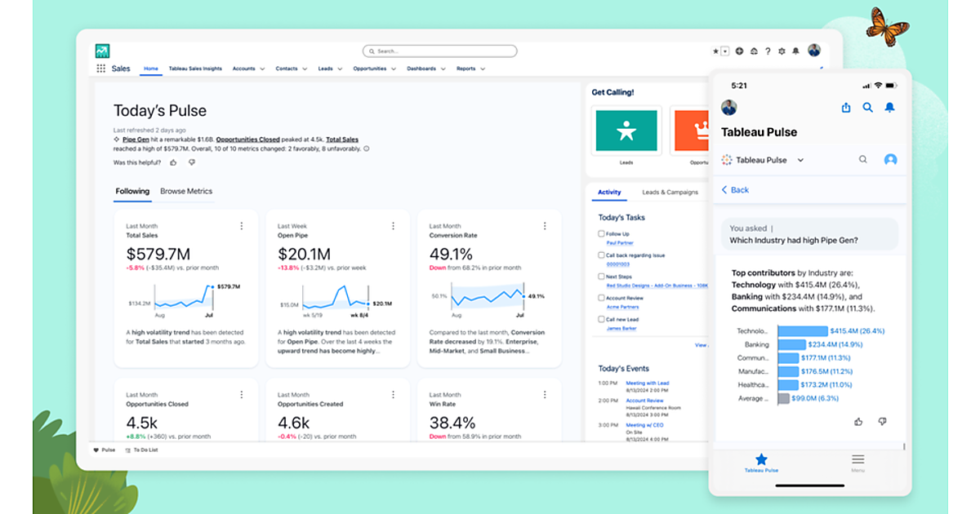
Task: Click the green Sales app logo
Action: coord(102,51)
